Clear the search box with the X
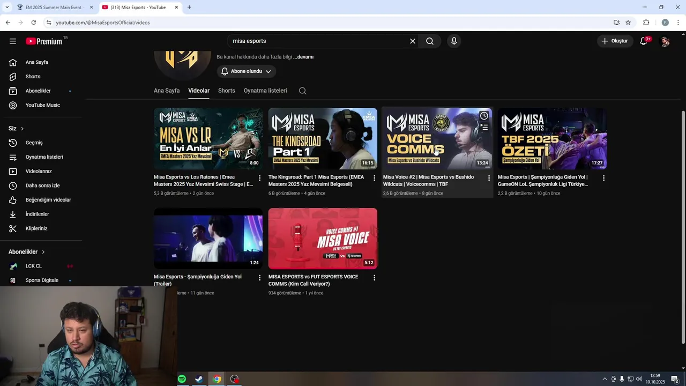This screenshot has height=386, width=686. click(x=413, y=41)
